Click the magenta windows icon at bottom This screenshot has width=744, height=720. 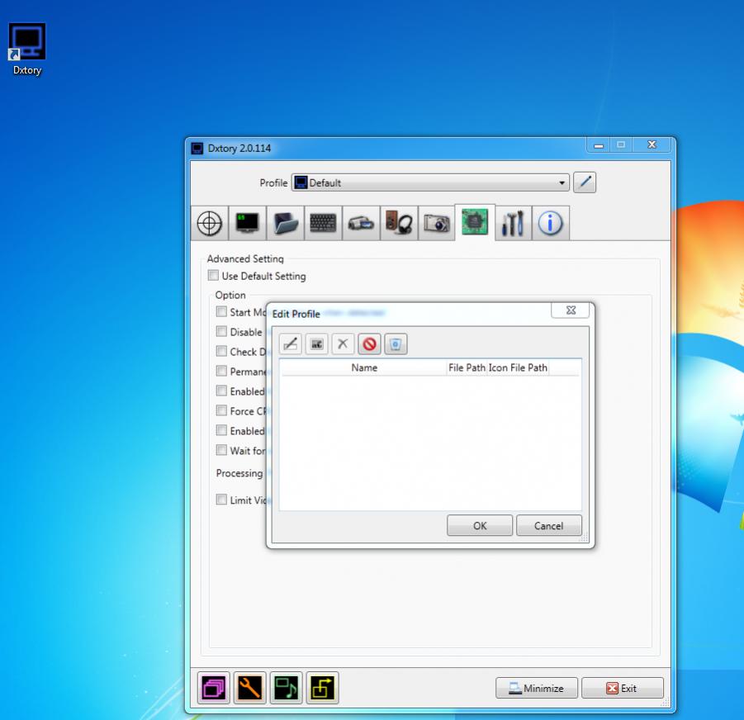pos(214,688)
